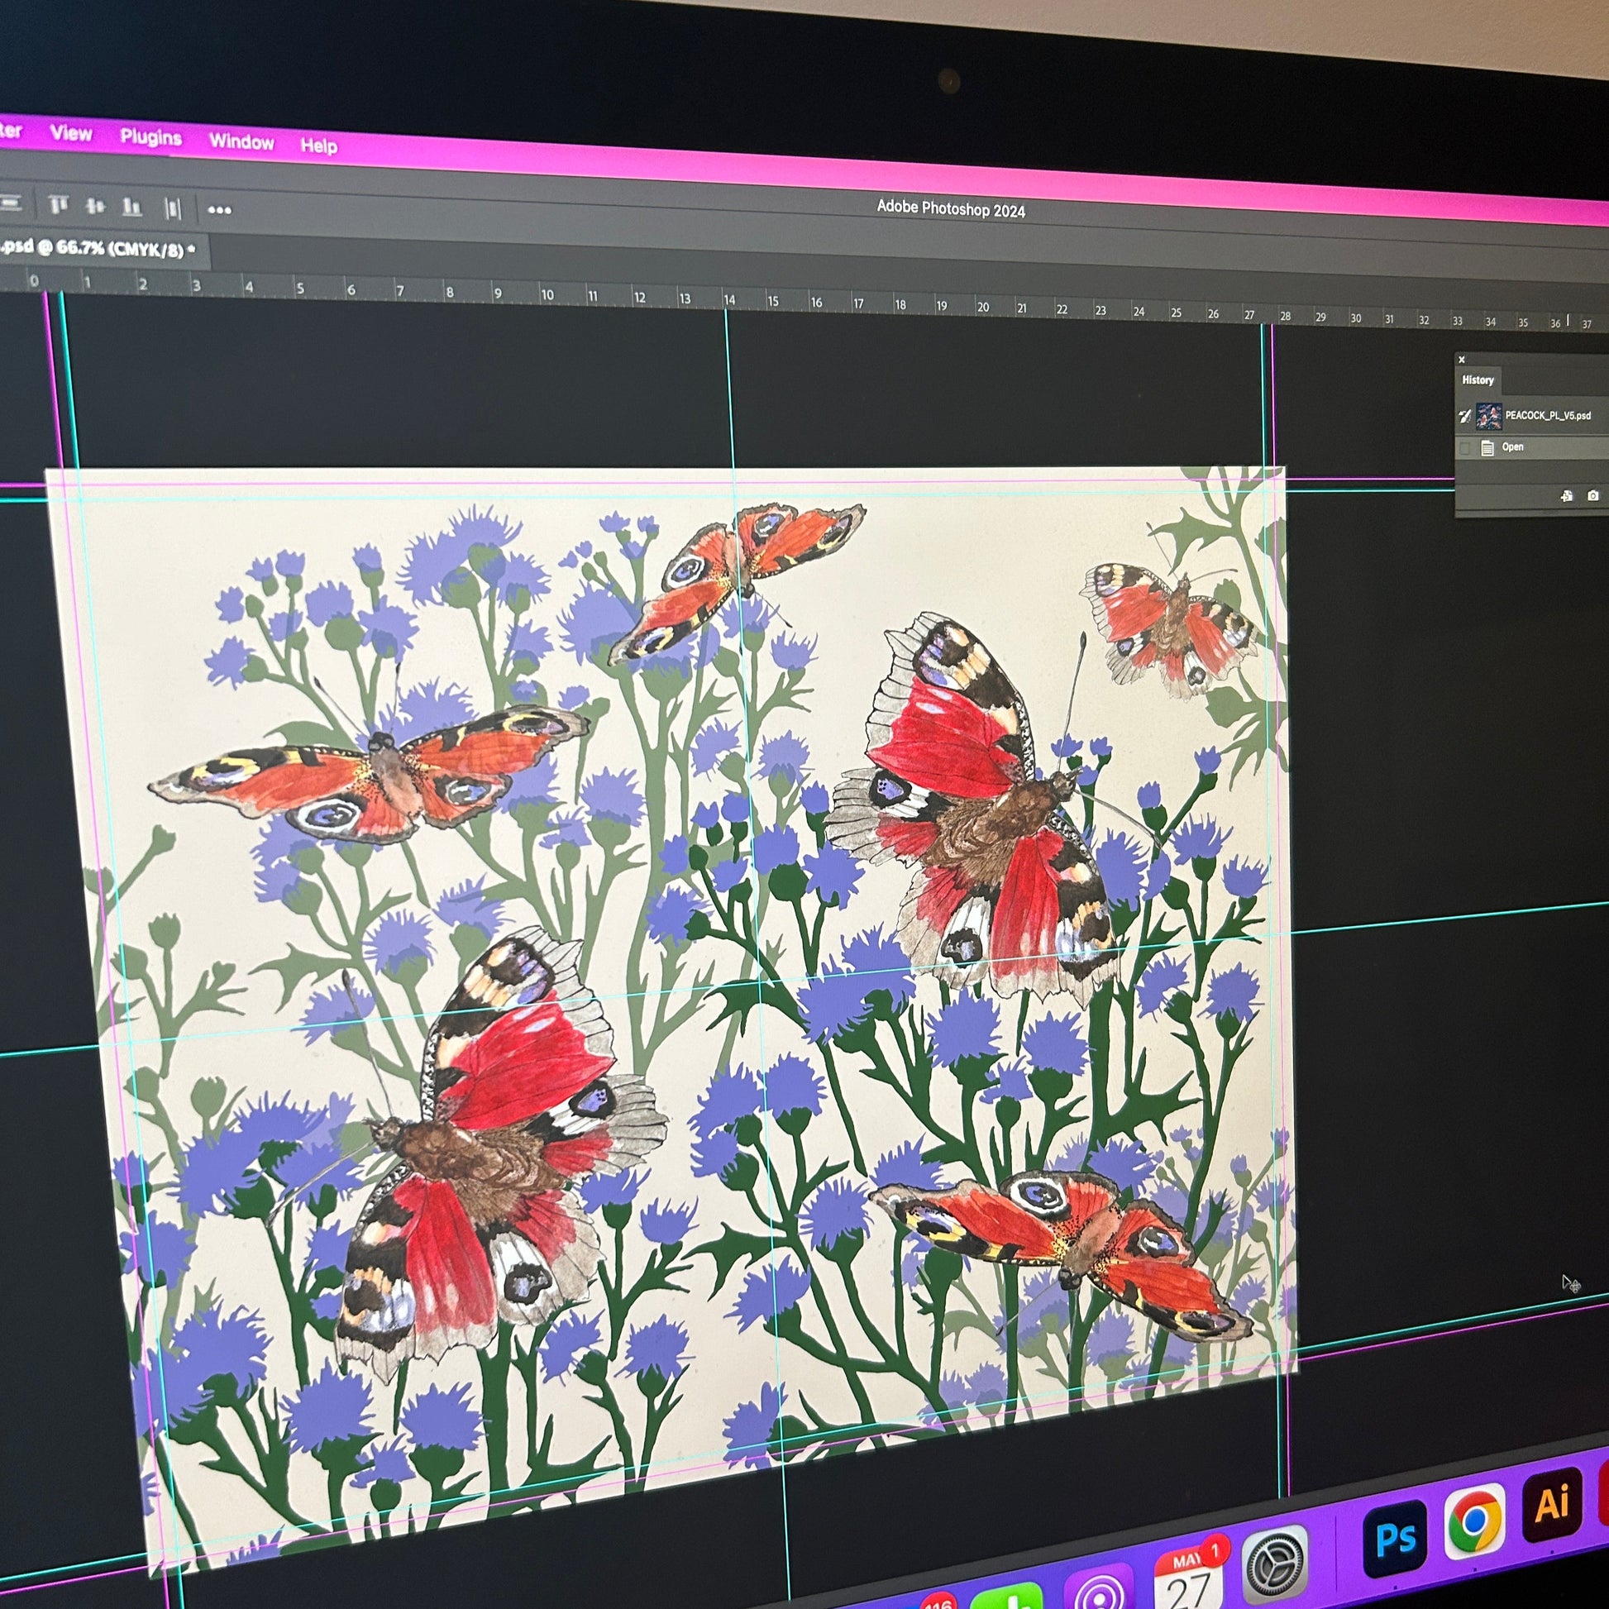Screen dimensions: 1609x1609
Task: Select the PEACOCK_PL_V5.psd snapshot thumbnail
Action: 1488,416
